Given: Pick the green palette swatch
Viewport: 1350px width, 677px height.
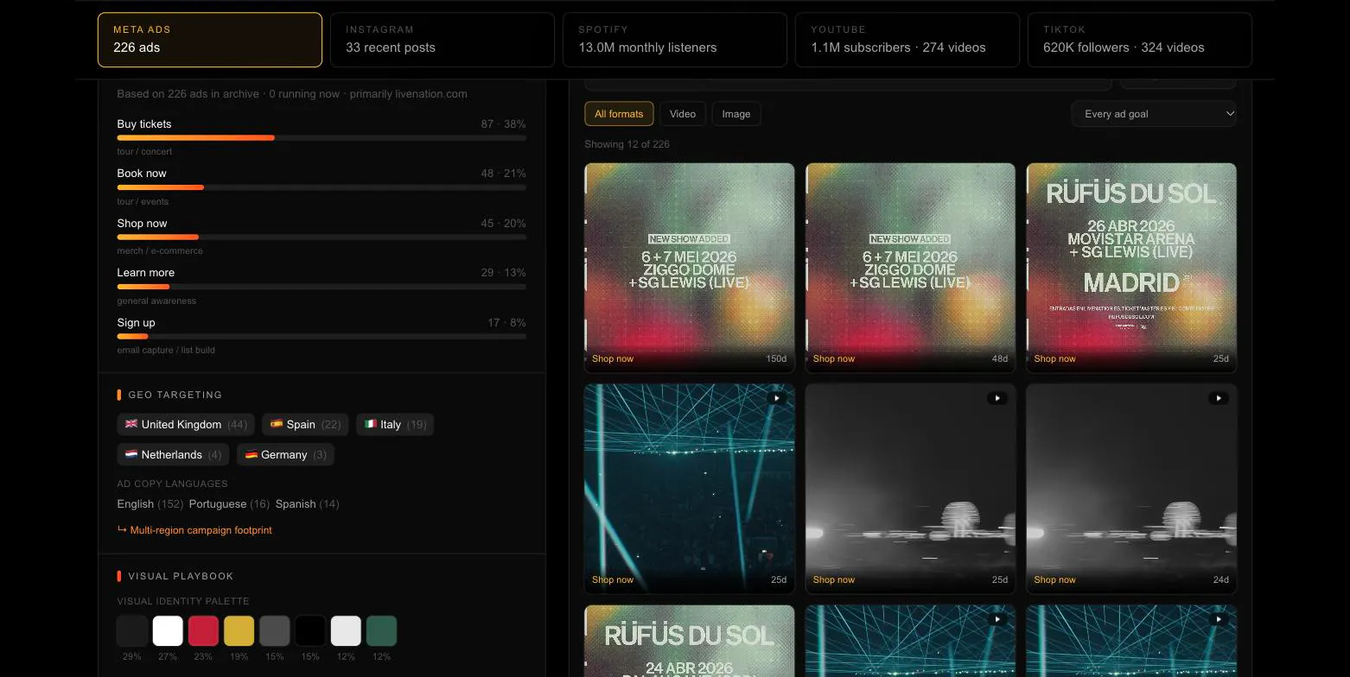Looking at the screenshot, I should click(x=381, y=631).
